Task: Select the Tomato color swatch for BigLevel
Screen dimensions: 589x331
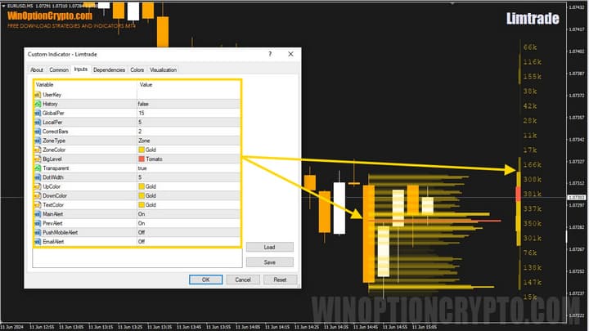Action: coord(142,159)
